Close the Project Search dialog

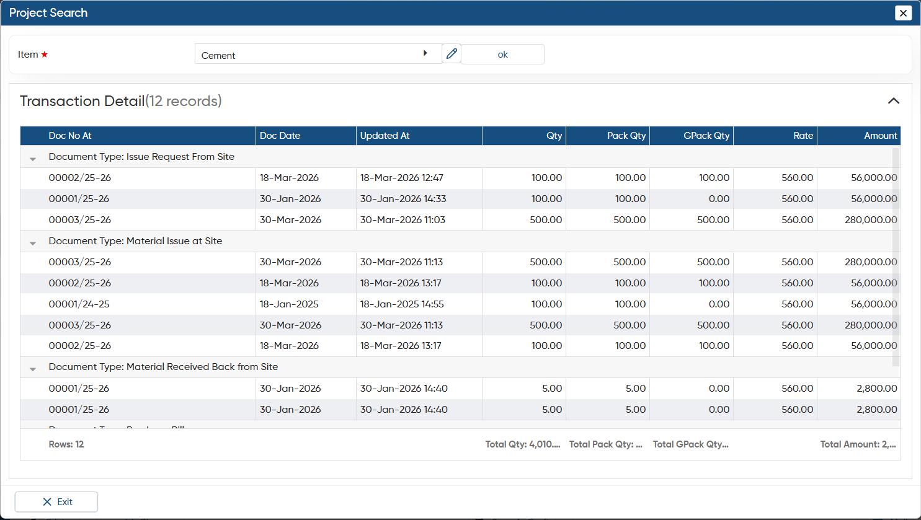coord(903,13)
